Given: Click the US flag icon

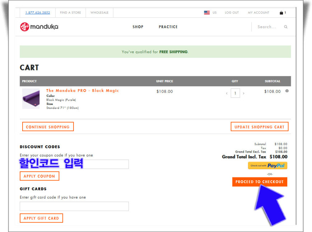Looking at the screenshot, I should pos(207,13).
